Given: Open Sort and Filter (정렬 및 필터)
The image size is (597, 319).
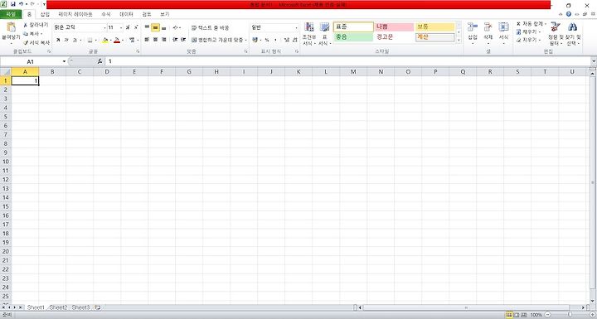Looking at the screenshot, I should point(556,33).
